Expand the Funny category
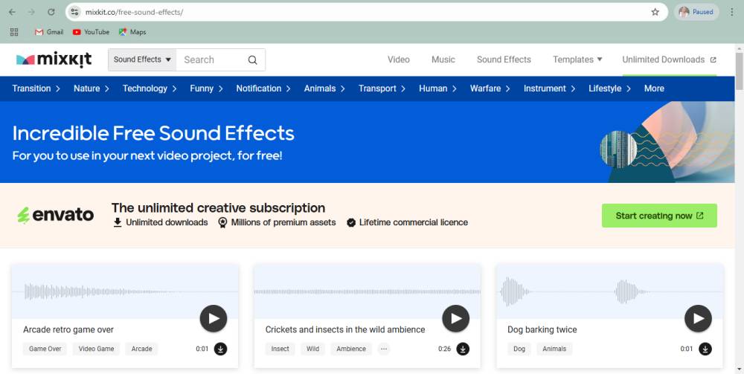Screen dimensions: 744x374 pyautogui.click(x=206, y=88)
